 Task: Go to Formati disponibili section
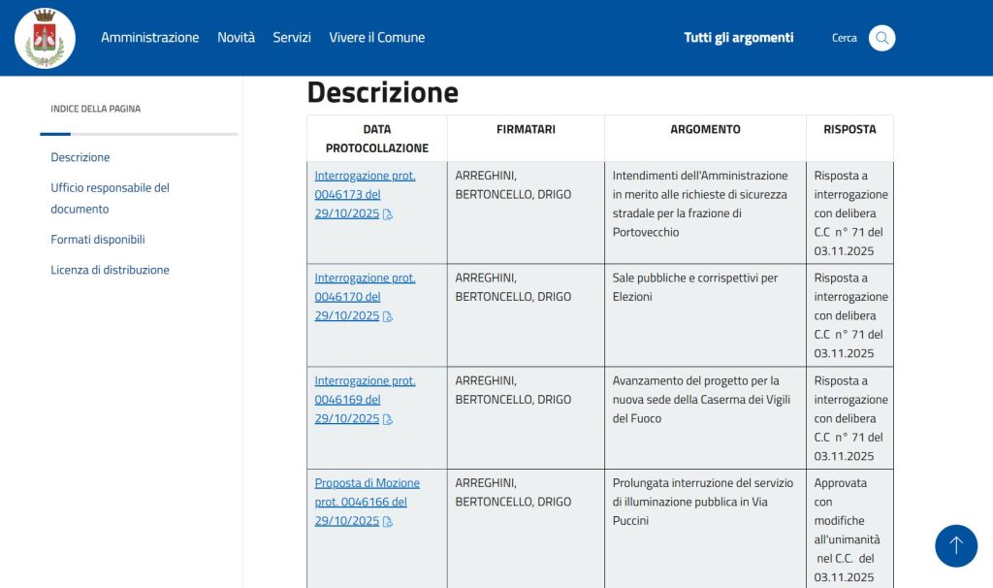click(x=98, y=240)
